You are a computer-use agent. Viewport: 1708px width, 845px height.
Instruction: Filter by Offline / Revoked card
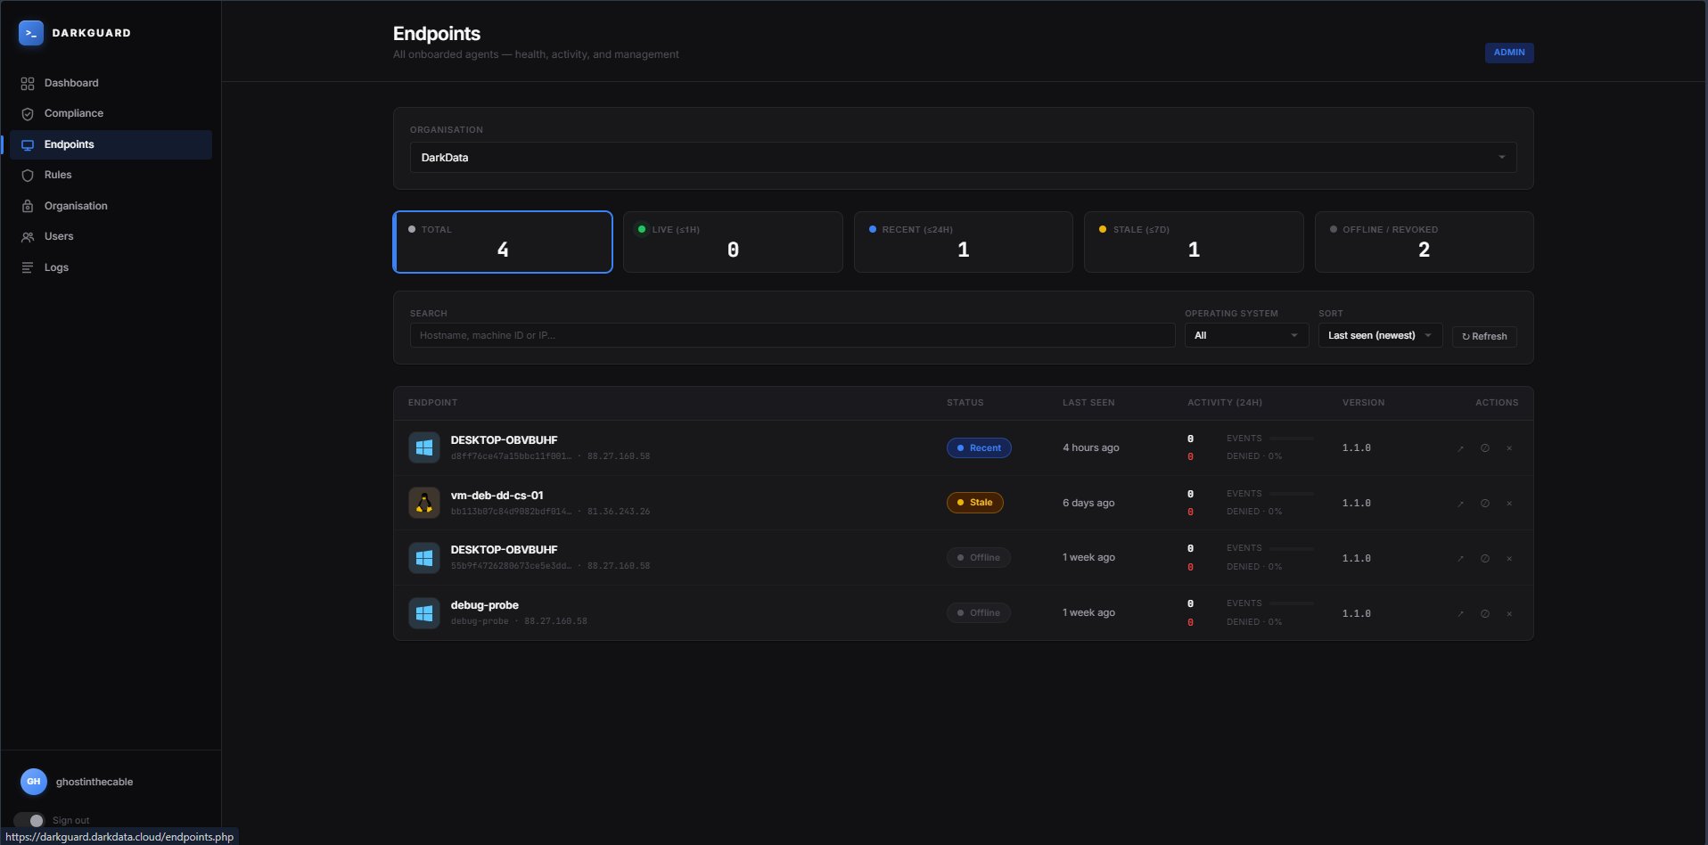click(x=1424, y=242)
